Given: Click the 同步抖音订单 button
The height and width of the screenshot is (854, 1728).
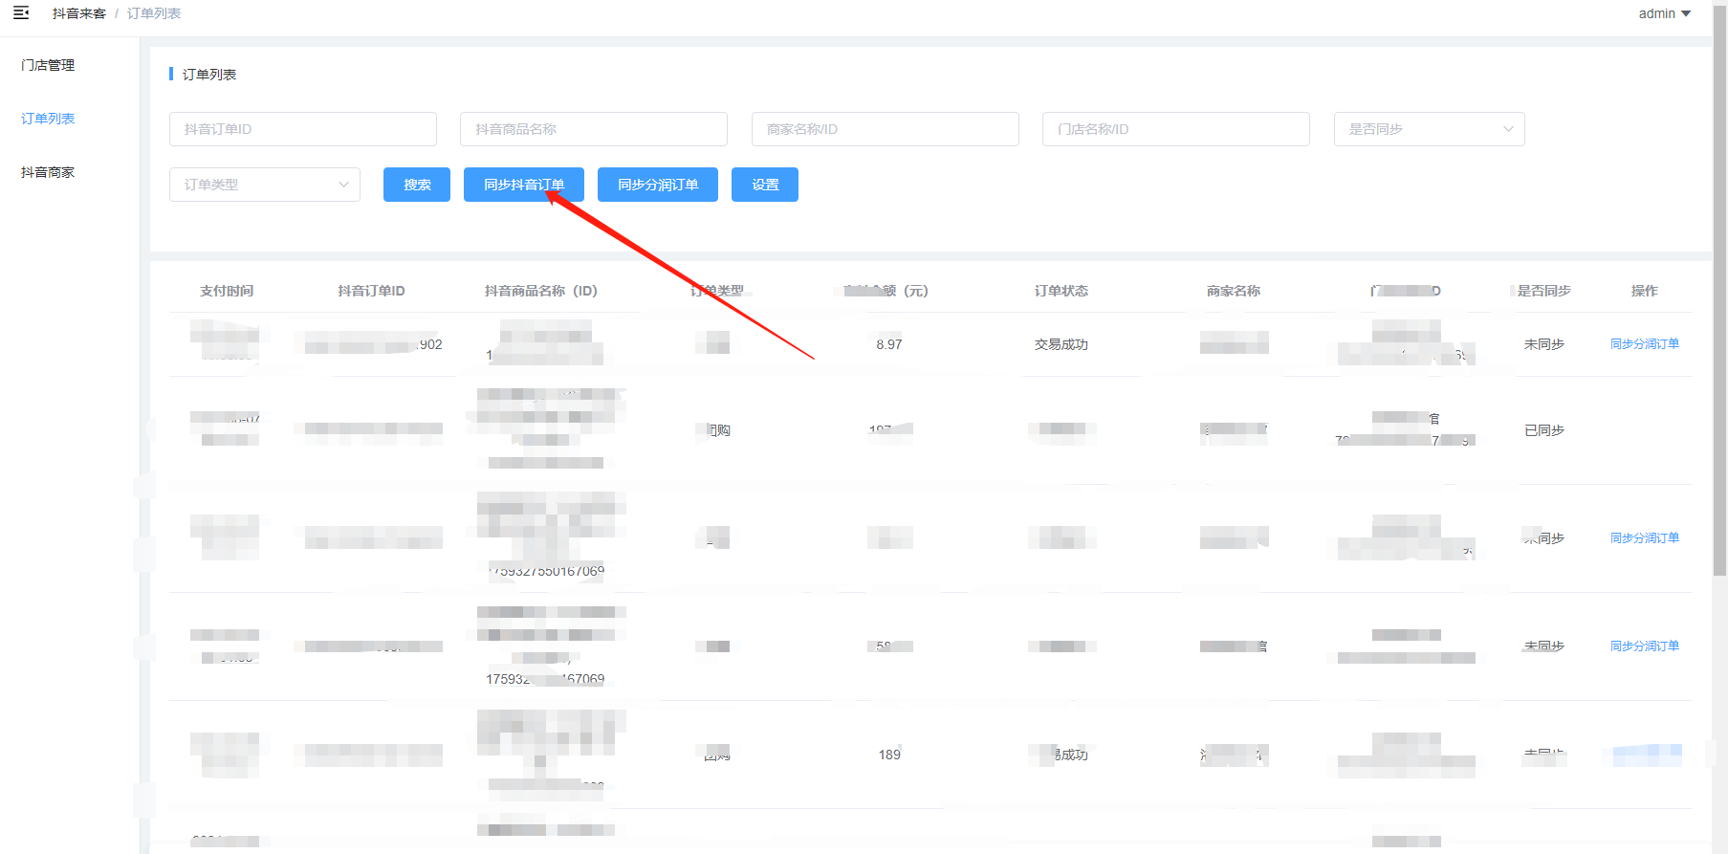Looking at the screenshot, I should tap(523, 185).
